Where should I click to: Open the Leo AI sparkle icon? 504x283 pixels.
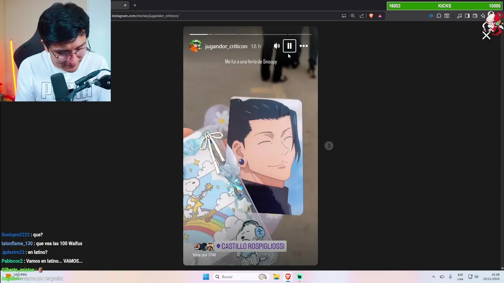483,16
